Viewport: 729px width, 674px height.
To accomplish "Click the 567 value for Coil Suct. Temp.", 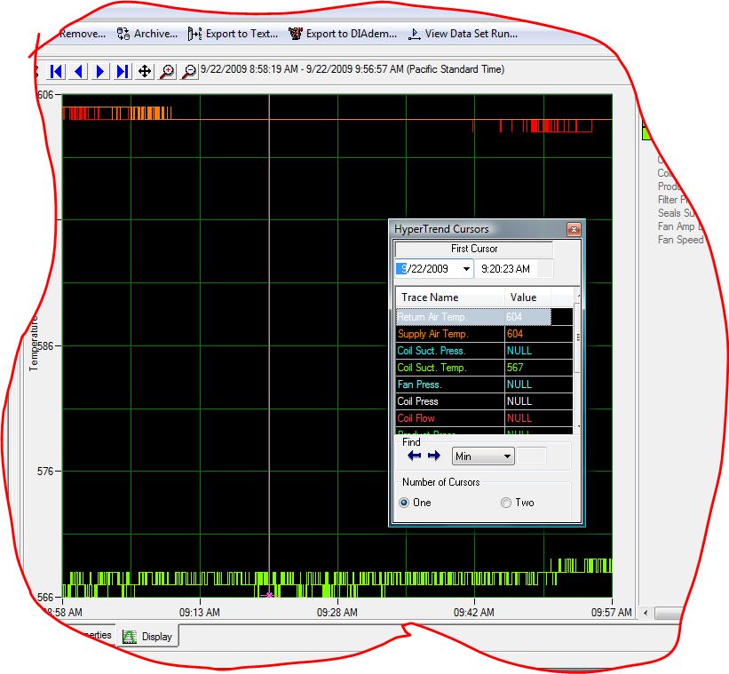I will tap(515, 368).
